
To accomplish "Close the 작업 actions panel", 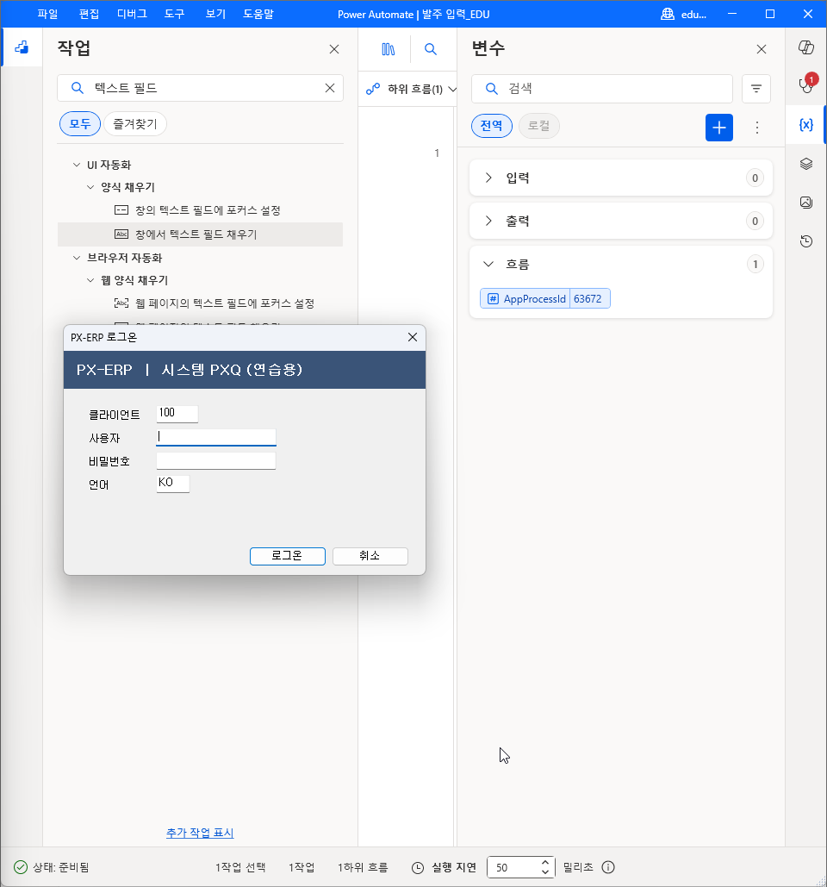I will pyautogui.click(x=334, y=49).
